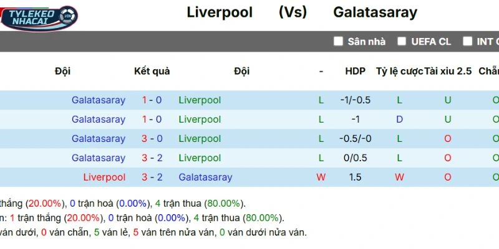499x249 pixels.
Task: Click the Galatasaray title heading
Action: (x=375, y=12)
